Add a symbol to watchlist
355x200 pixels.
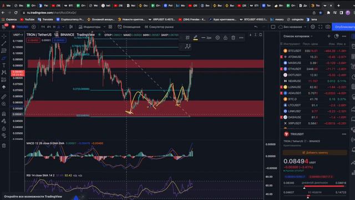point(329,36)
